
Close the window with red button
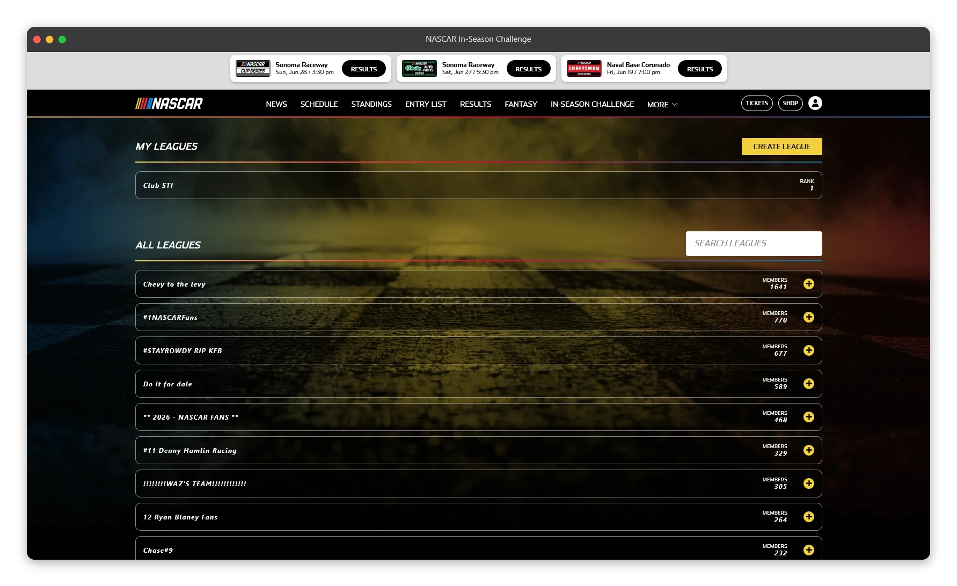37,39
